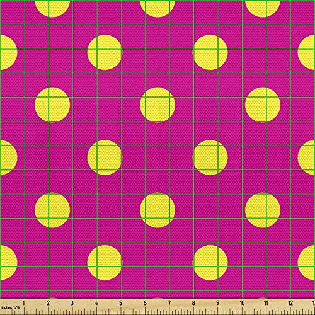Select ruler number 12
This screenshot has height=315, width=315.
tap(290, 303)
